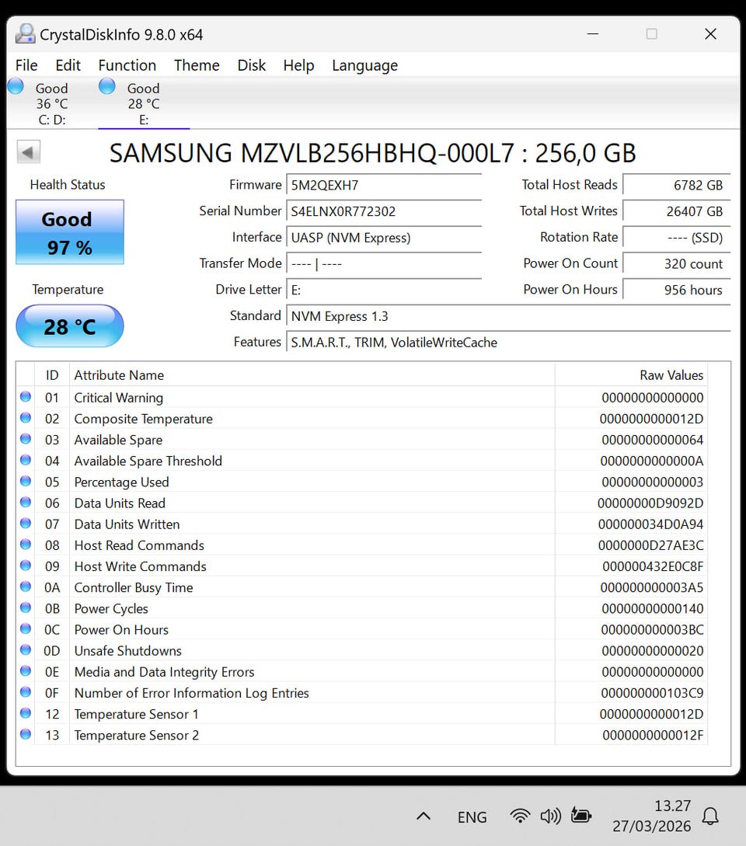Click status orb for Data Units Written row

pyautogui.click(x=26, y=524)
